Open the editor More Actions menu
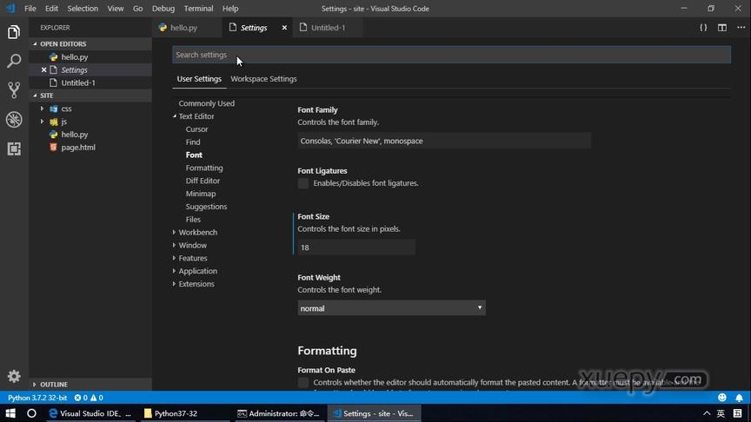Screen dimensions: 751x422 [x=741, y=28]
